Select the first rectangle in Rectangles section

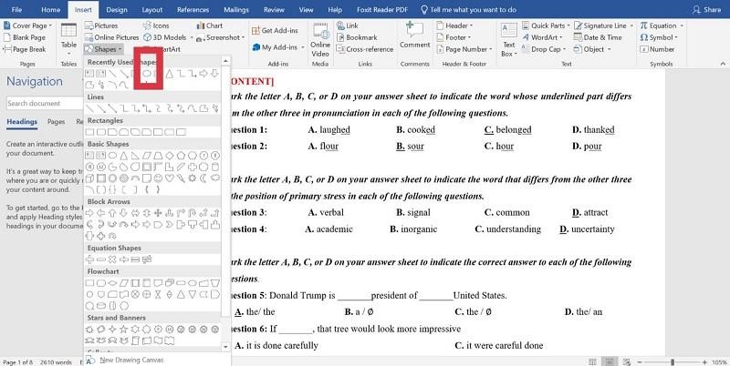89,132
